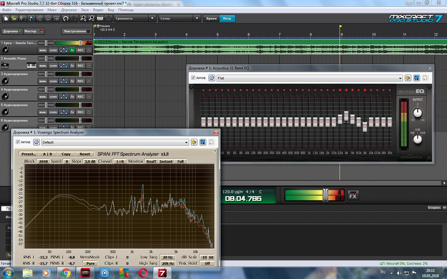The height and width of the screenshot is (279, 447).
Task: Open Opera from the Windows taskbar
Action: [143, 273]
